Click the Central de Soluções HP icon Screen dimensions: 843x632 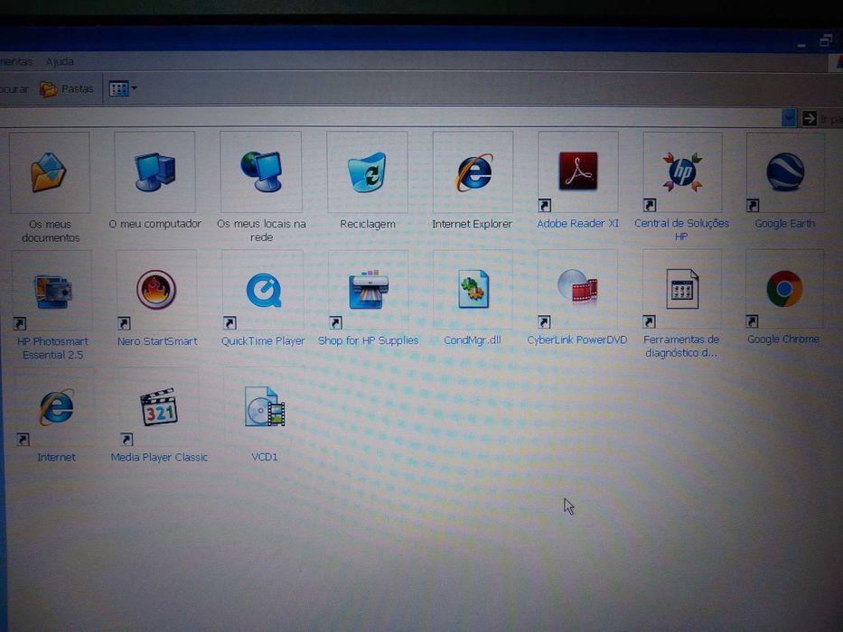682,172
